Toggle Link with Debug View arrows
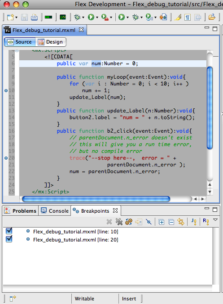 (181, 222)
